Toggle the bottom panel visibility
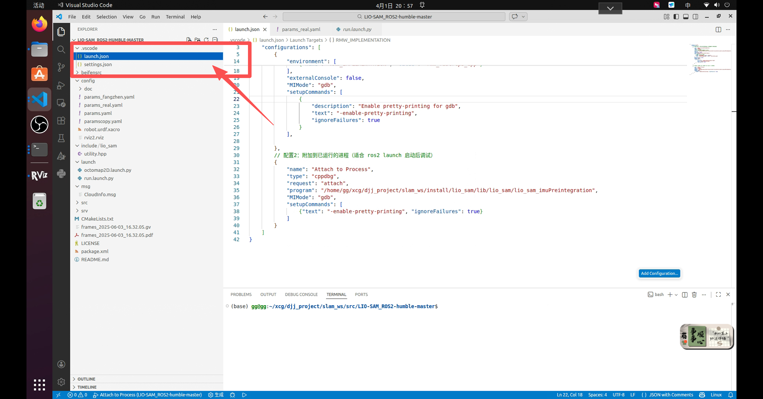 (x=686, y=17)
